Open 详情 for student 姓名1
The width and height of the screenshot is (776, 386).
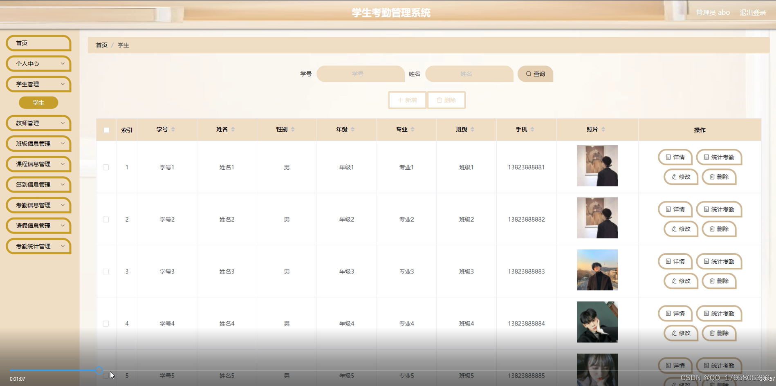(675, 157)
